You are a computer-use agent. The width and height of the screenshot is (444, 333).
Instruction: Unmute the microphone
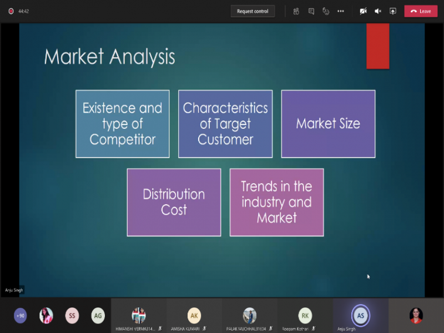point(378,11)
